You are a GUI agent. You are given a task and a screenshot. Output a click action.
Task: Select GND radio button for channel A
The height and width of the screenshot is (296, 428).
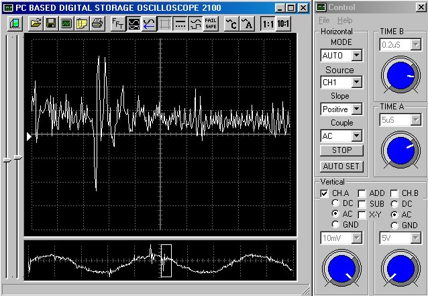click(x=335, y=225)
